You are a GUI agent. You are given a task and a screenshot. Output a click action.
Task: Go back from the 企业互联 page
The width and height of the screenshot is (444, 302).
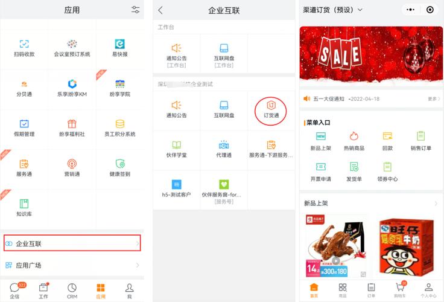pos(160,10)
